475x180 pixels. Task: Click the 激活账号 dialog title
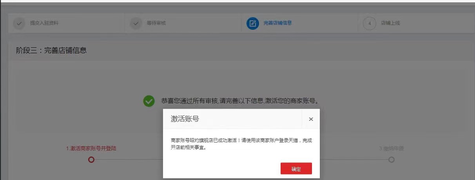point(185,119)
